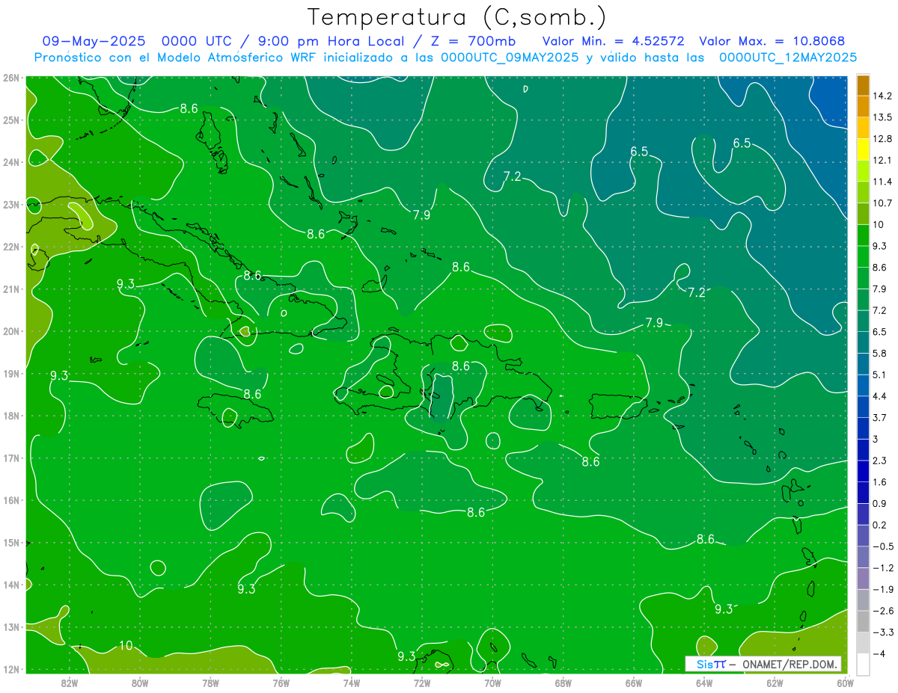Viewport: 898px width, 693px height.
Task: Click the colorbar label "14.2"
Action: (x=882, y=96)
